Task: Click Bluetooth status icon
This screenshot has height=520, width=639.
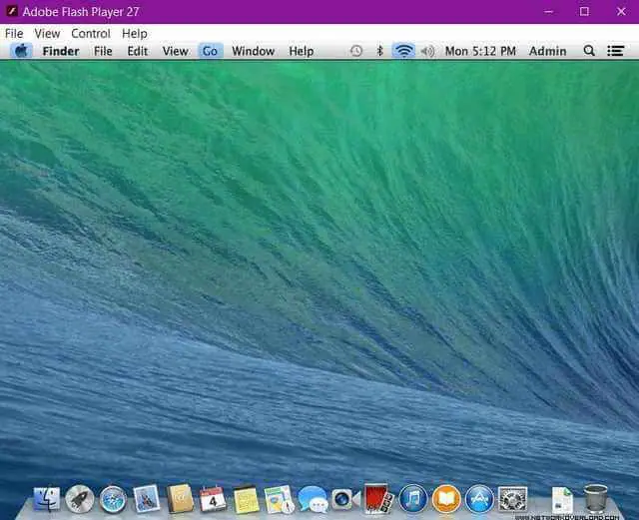Action: pyautogui.click(x=379, y=51)
